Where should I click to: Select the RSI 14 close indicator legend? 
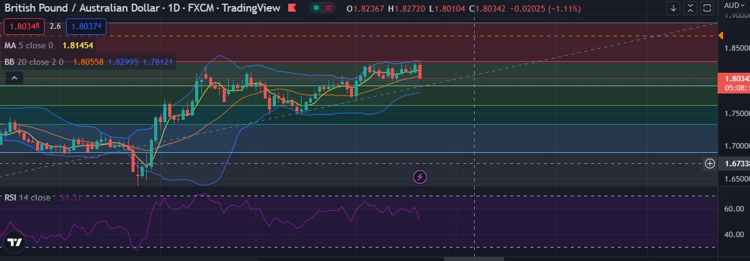point(28,197)
